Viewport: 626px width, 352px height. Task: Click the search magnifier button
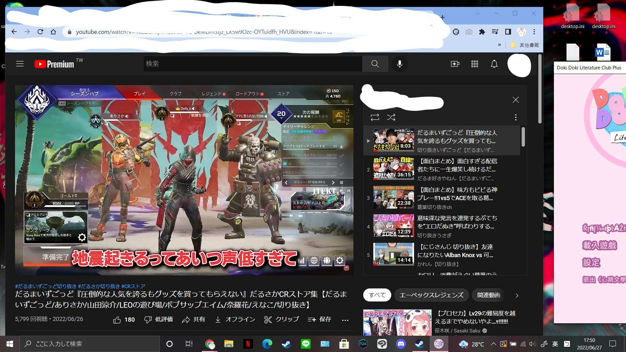(x=375, y=64)
